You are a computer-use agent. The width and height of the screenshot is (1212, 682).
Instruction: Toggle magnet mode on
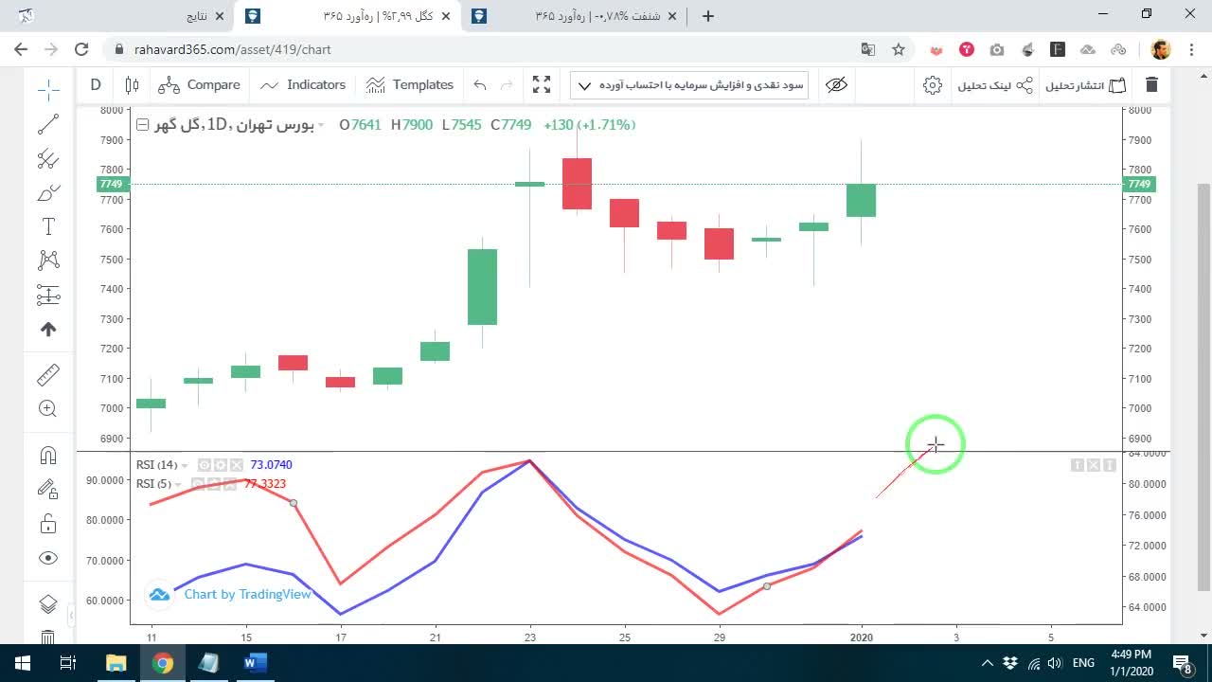(48, 456)
